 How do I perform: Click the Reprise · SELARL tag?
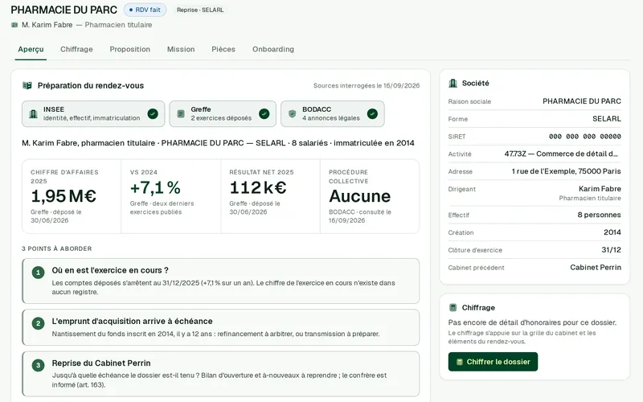coord(200,10)
